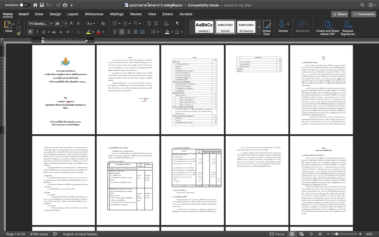Screen dimensions: 379x237
Task: Cut selection with the scissors icon
Action: 19,22
